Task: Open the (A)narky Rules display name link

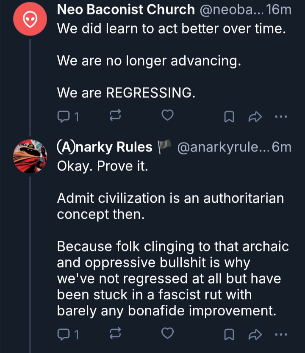Action: [104, 147]
